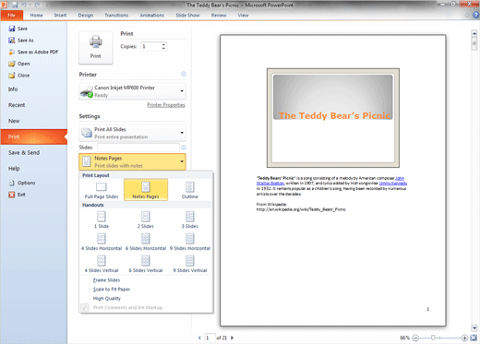Open the Transitions ribbon tab
The image size is (480, 344).
(x=116, y=15)
